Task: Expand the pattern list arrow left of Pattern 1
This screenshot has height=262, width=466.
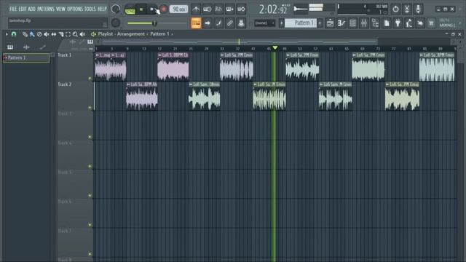Action: (282, 23)
